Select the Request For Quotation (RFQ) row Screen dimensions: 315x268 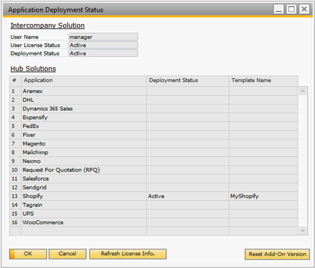coord(61,170)
